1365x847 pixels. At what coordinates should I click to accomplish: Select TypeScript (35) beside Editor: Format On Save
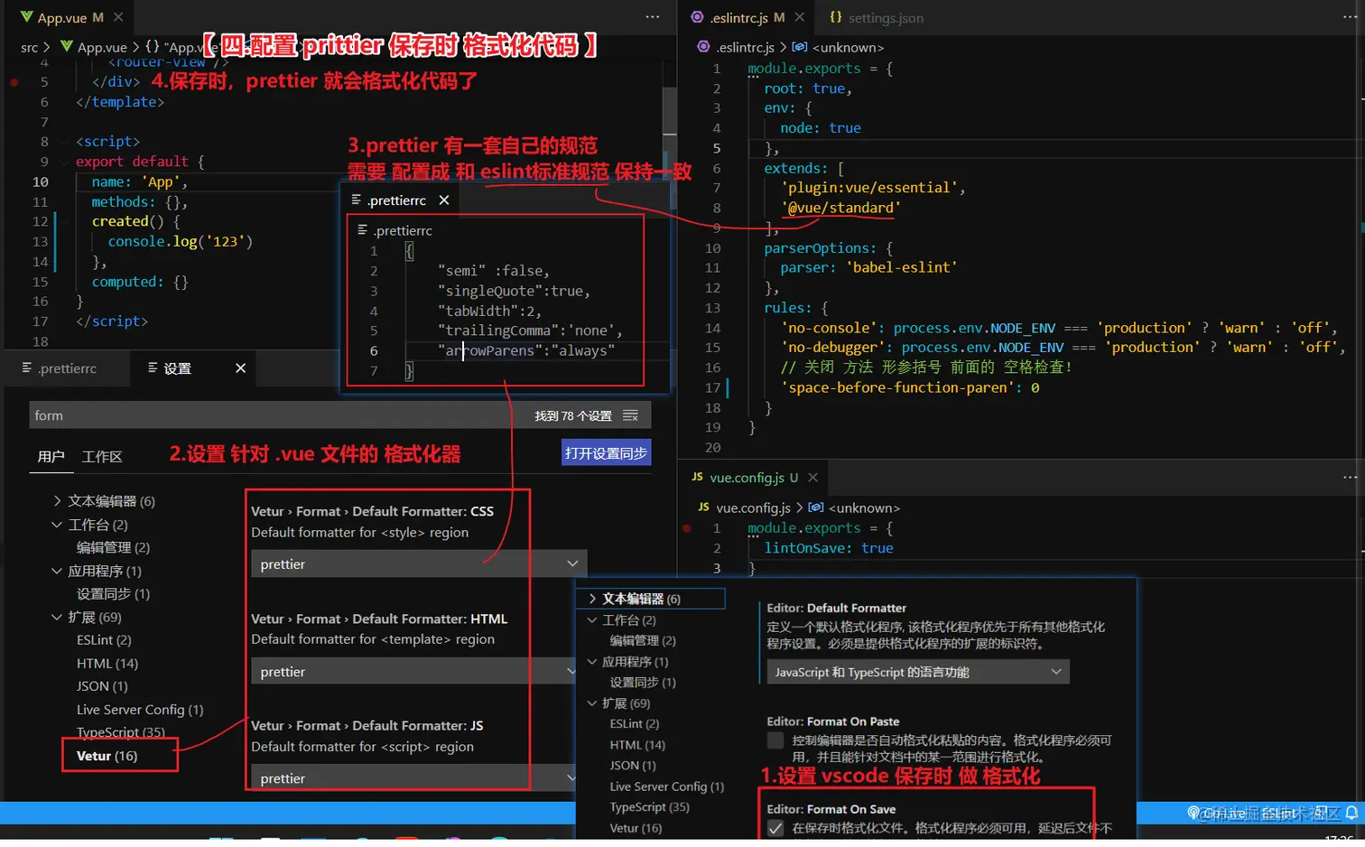pyautogui.click(x=649, y=807)
